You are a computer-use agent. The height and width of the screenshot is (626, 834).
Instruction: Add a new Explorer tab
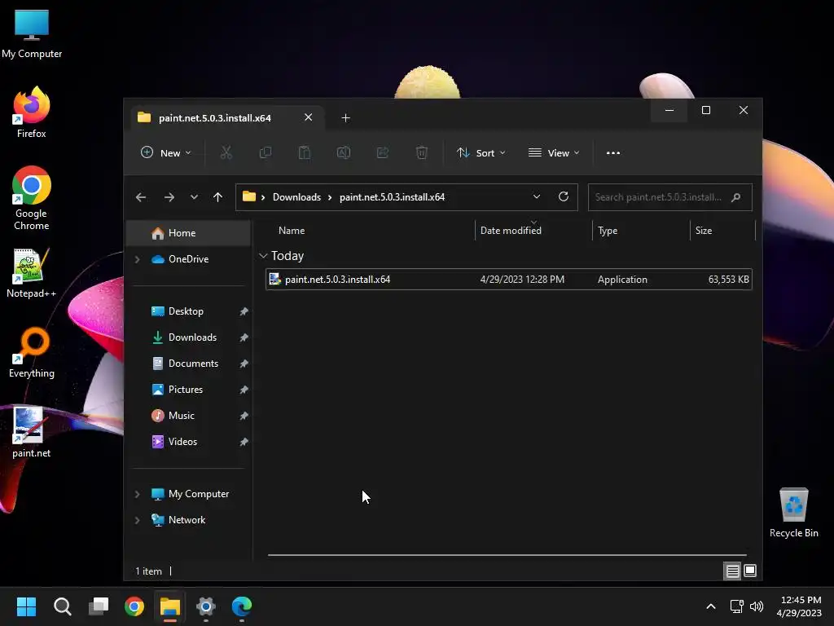coord(345,118)
